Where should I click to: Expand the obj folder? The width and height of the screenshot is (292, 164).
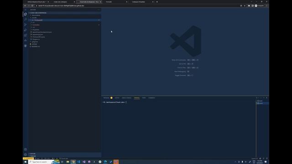[33, 27]
